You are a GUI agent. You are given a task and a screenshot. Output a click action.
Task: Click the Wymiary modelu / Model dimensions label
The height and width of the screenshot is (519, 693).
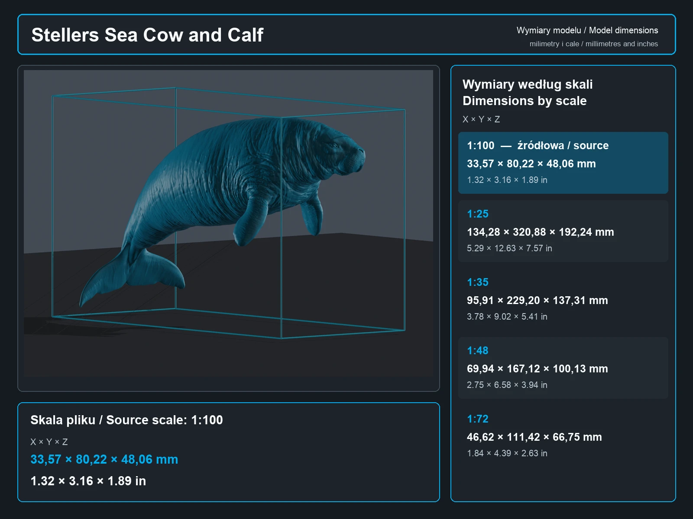(587, 30)
